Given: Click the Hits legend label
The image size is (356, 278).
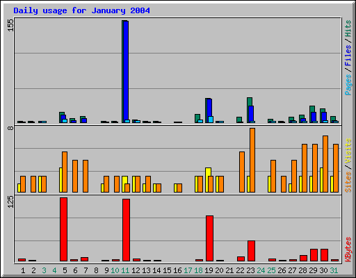Looking at the screenshot, I should (x=348, y=28).
